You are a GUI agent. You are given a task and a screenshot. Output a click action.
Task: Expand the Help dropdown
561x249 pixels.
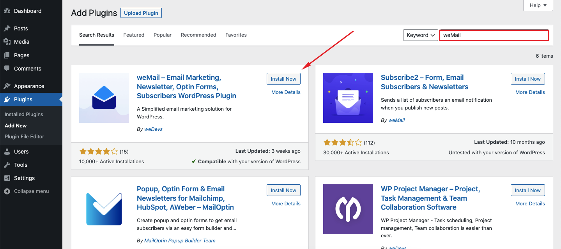click(x=538, y=5)
